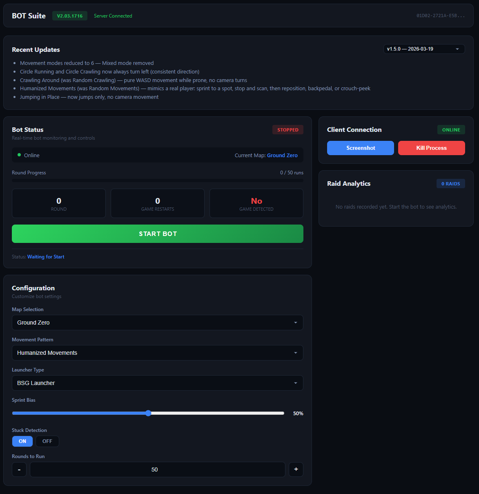Decrease rounds with the minus button

[19, 470]
